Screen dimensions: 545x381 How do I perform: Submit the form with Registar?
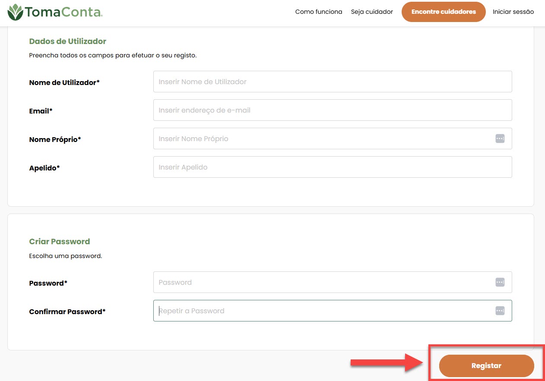(486, 366)
